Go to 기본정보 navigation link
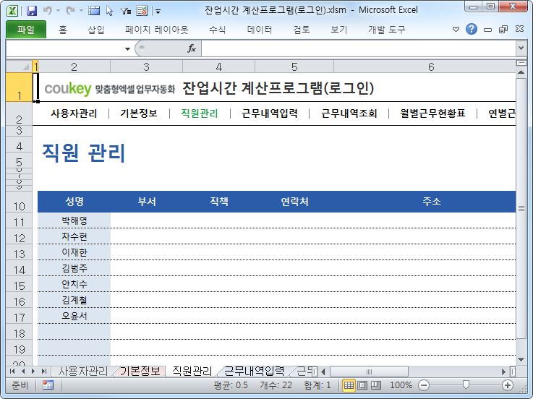This screenshot has height=399, width=533. [x=139, y=113]
